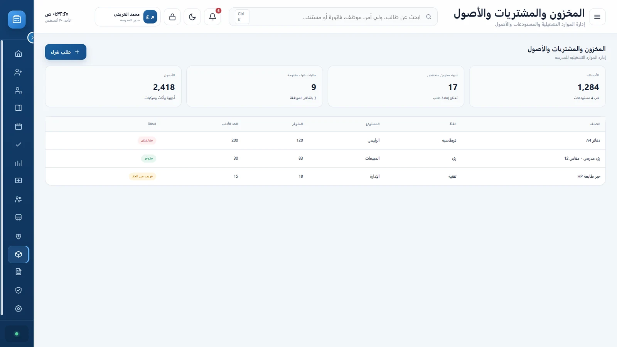
Task: Click the الصنف column header
Action: click(x=595, y=124)
